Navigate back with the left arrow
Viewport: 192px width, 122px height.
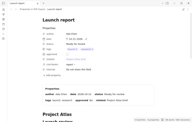point(11,9)
